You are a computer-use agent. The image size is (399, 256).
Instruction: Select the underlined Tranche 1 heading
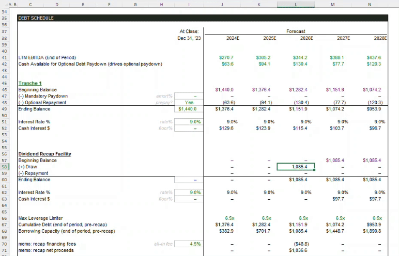point(30,83)
